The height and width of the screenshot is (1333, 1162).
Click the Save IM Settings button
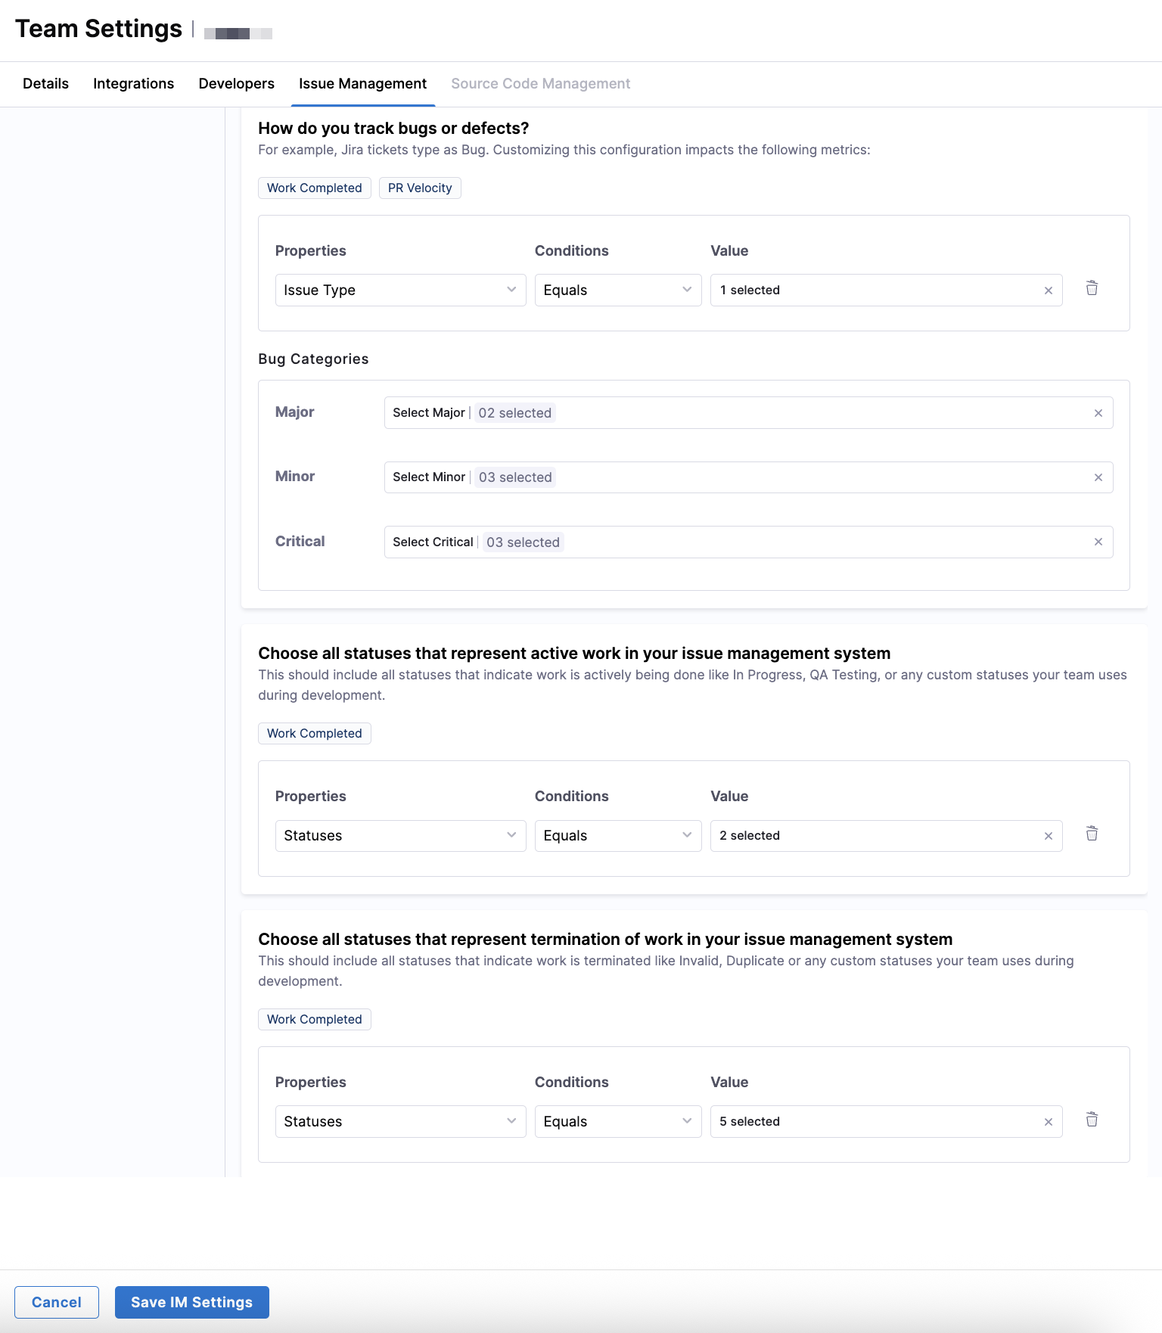[191, 1302]
